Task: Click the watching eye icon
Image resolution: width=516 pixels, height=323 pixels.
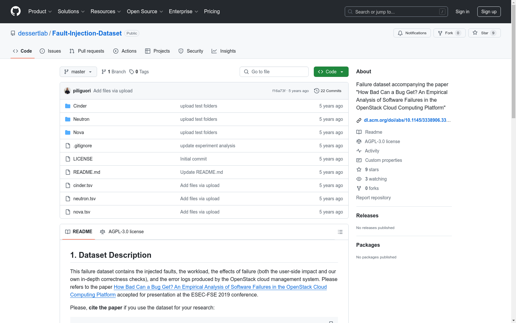Action: pos(359,179)
